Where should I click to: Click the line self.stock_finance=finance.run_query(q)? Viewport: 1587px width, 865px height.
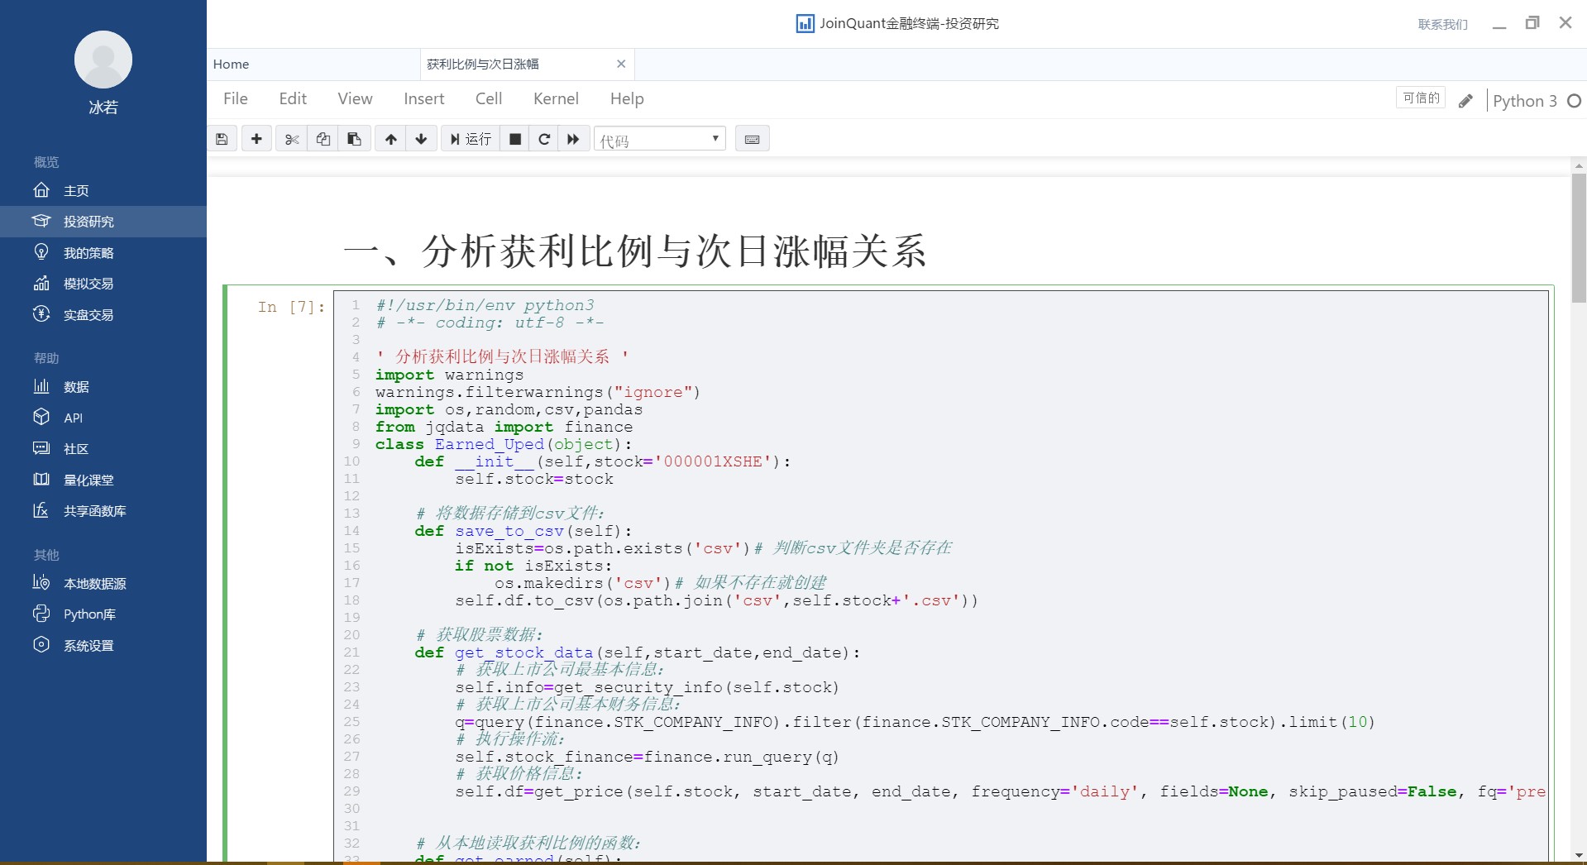click(647, 757)
